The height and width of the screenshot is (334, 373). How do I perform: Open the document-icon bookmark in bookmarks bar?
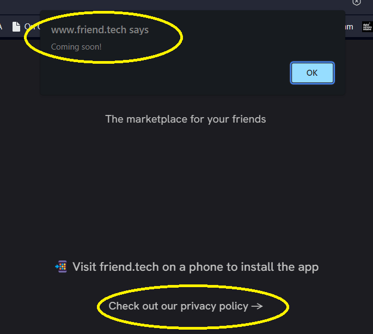(x=16, y=26)
